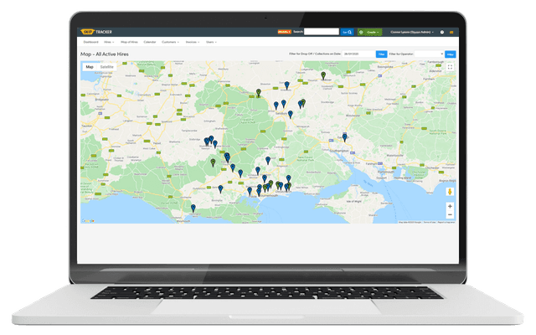Click the Filter button beside Operator dropdown
536x335 pixels.
[x=451, y=54]
